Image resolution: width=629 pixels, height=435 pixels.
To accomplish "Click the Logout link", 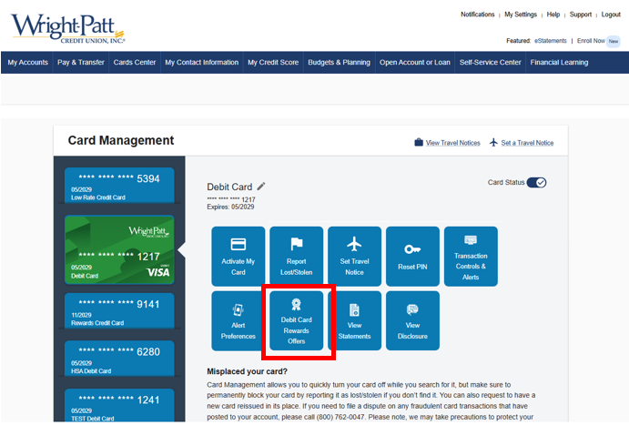I will point(611,15).
